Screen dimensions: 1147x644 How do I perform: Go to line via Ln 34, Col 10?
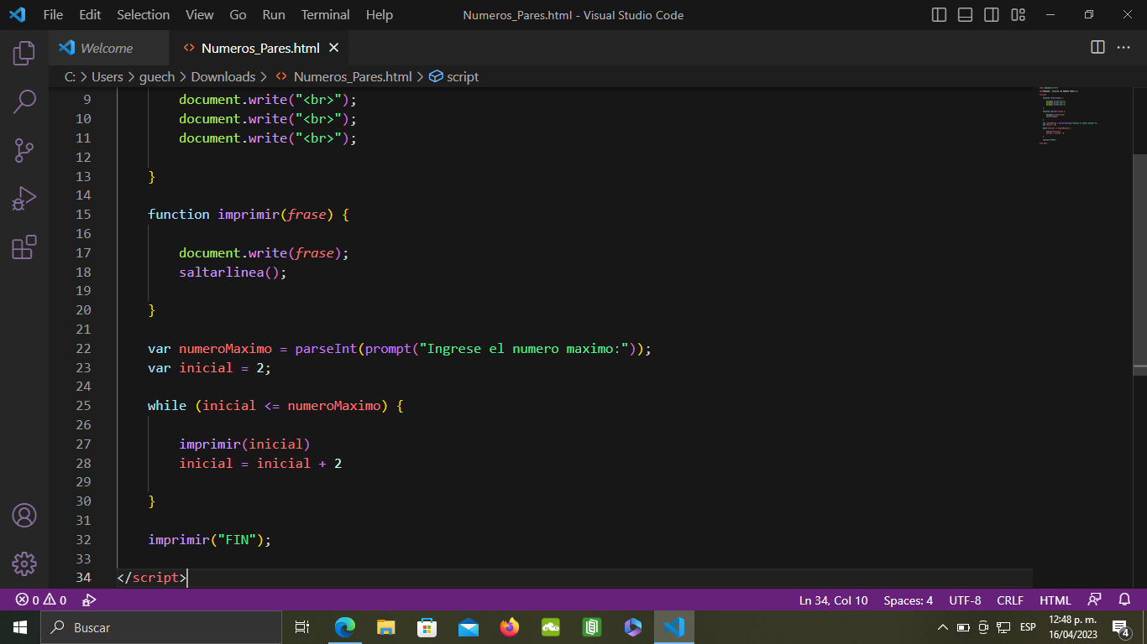(834, 600)
